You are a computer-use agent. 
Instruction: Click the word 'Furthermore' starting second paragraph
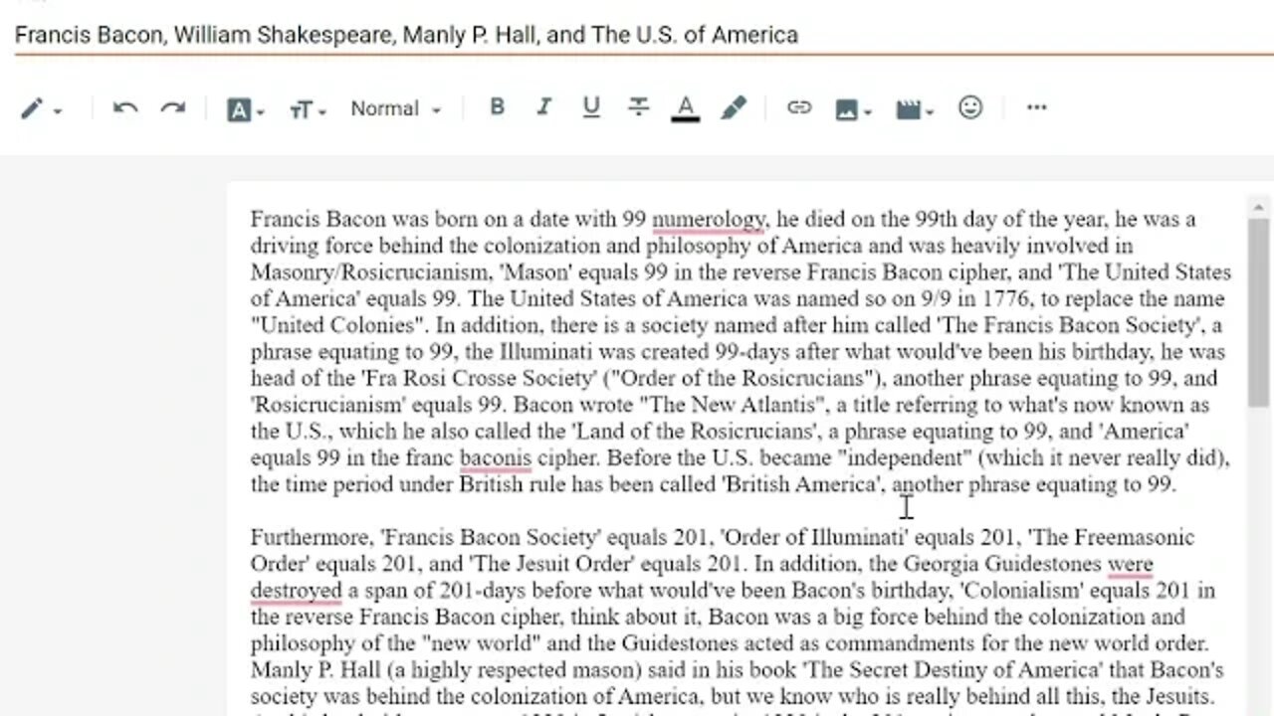click(310, 538)
